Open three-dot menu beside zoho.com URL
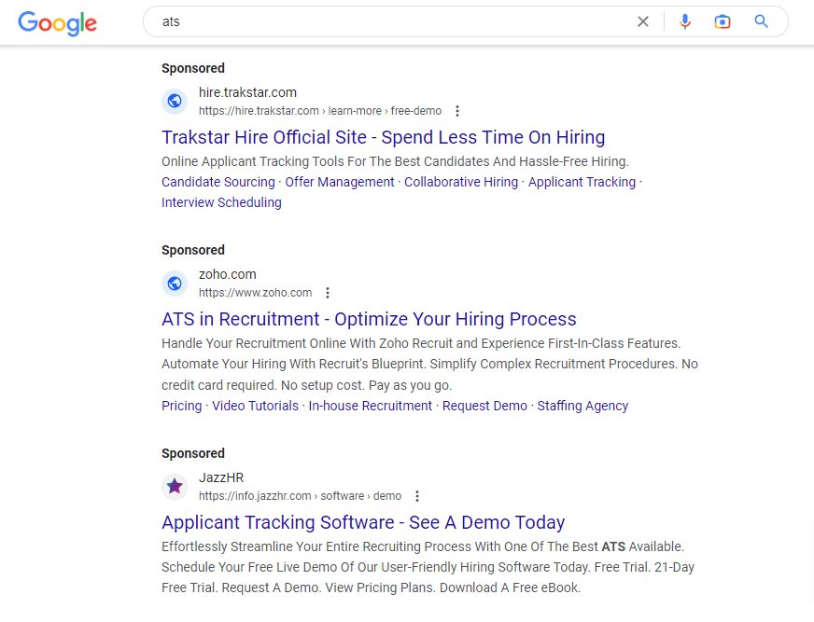The width and height of the screenshot is (814, 622). point(328,293)
